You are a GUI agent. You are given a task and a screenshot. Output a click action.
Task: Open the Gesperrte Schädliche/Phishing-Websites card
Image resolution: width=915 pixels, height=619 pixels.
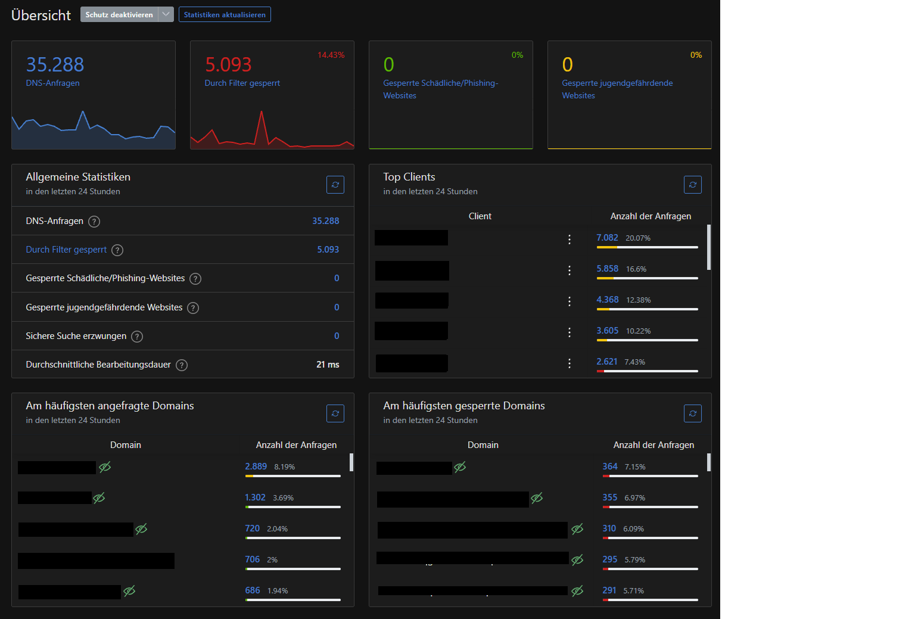pyautogui.click(x=451, y=95)
